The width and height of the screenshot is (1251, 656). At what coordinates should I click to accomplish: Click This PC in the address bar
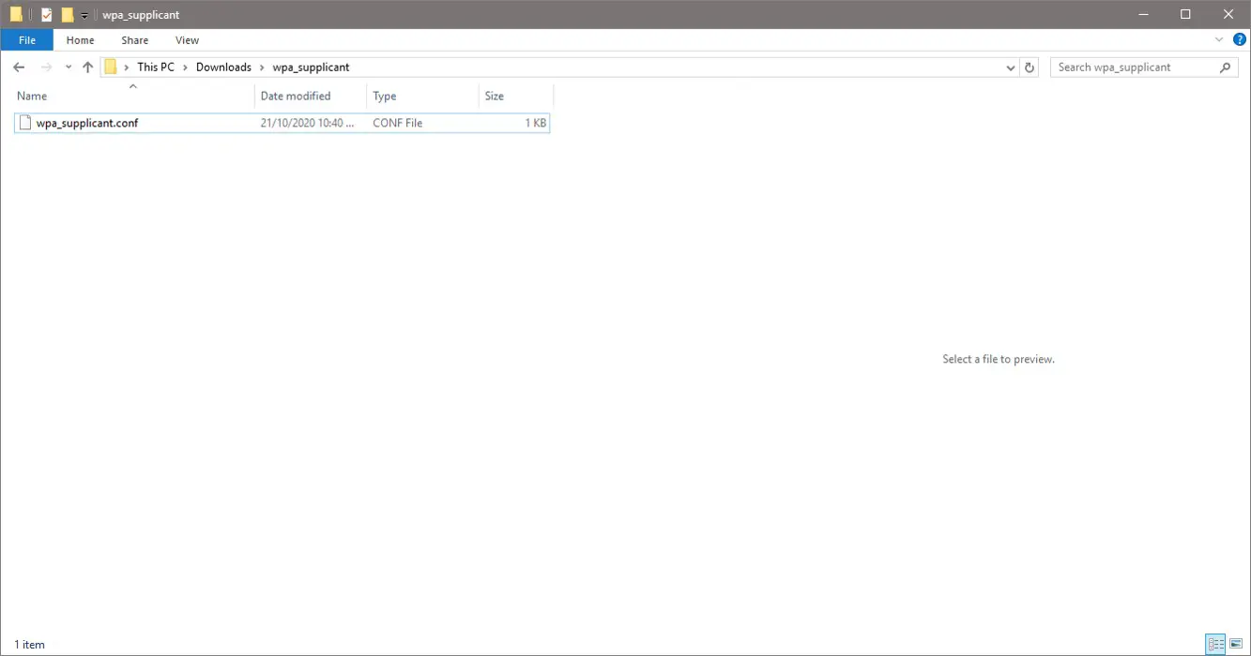[x=155, y=67]
